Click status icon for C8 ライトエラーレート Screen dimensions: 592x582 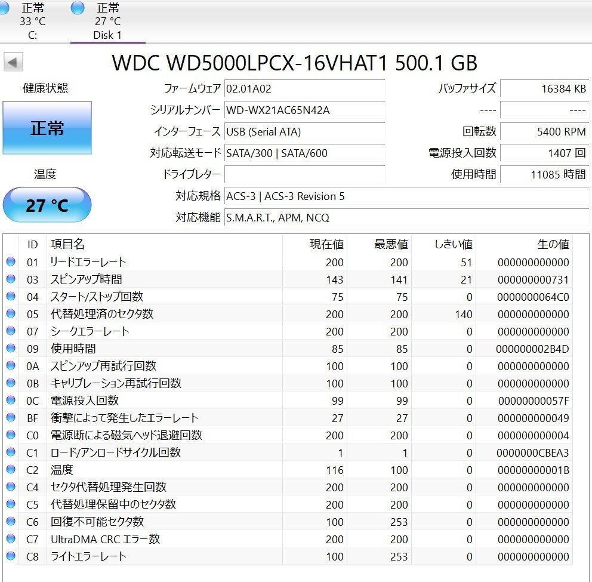point(11,556)
